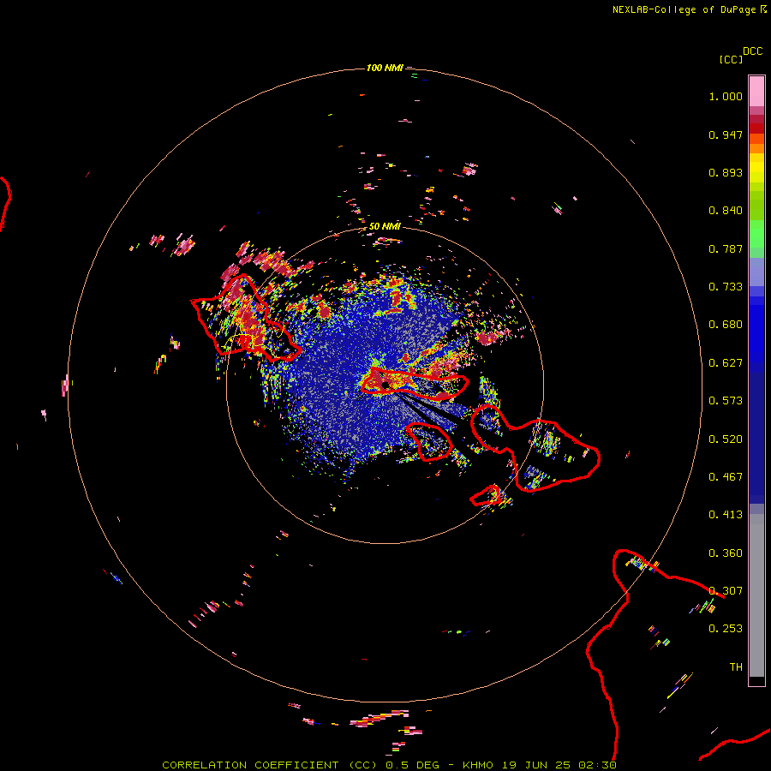This screenshot has height=771, width=771.
Task: Select the DCC label above the color bar
Action: 753,51
